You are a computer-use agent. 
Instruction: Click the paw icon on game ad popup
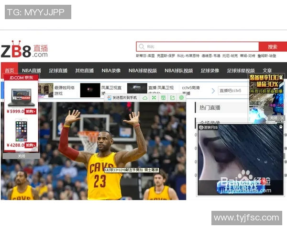tap(280, 127)
